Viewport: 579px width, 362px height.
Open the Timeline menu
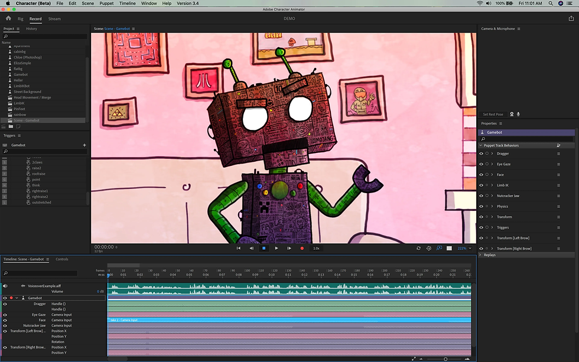[128, 4]
